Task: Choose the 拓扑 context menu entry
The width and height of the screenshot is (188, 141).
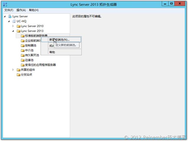Action: [x=51, y=46]
